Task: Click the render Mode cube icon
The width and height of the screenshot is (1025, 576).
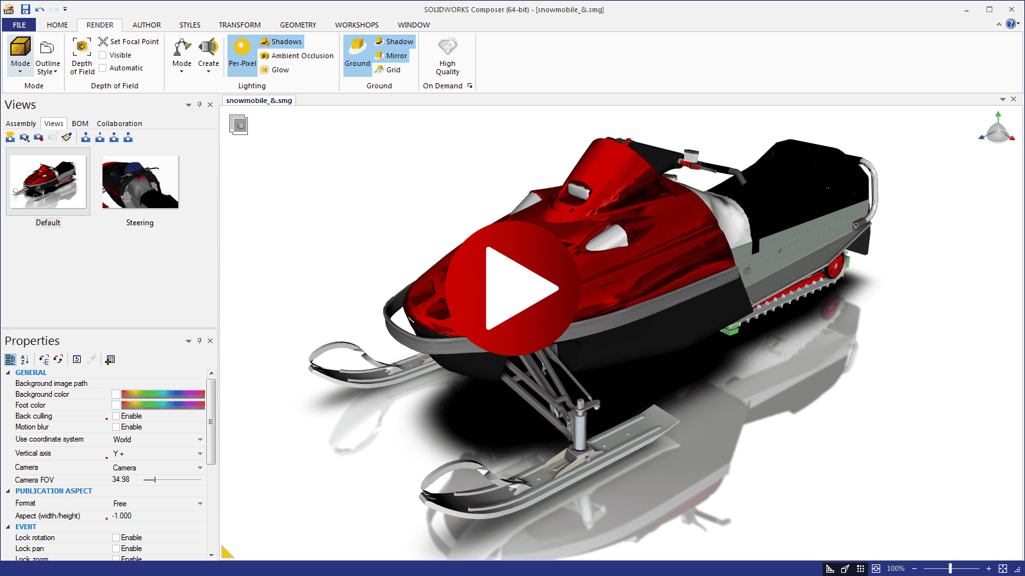Action: click(20, 47)
